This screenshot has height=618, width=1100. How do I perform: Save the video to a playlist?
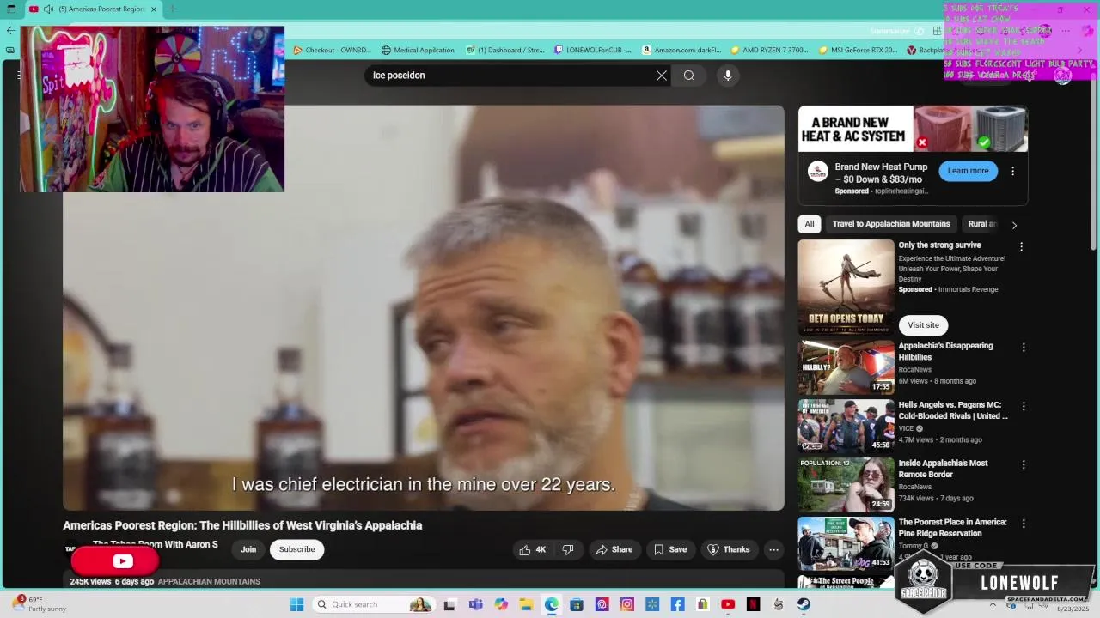670,549
